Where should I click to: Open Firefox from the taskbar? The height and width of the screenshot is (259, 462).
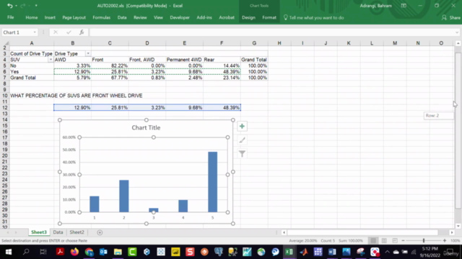74,252
